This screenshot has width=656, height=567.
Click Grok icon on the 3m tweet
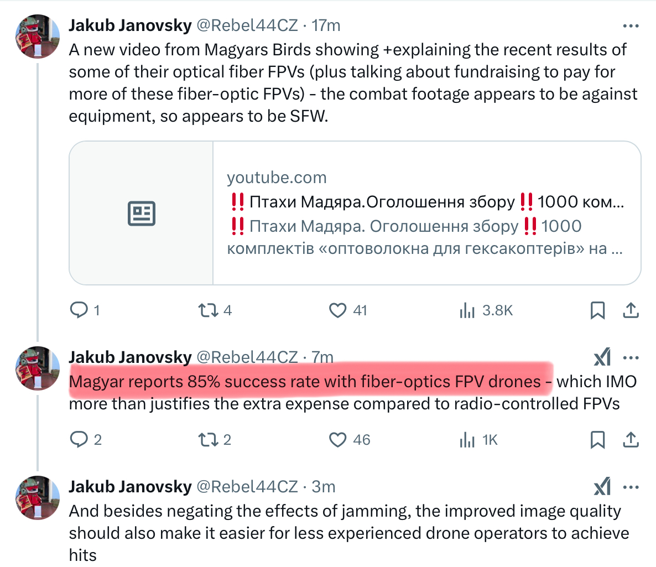pyautogui.click(x=602, y=487)
